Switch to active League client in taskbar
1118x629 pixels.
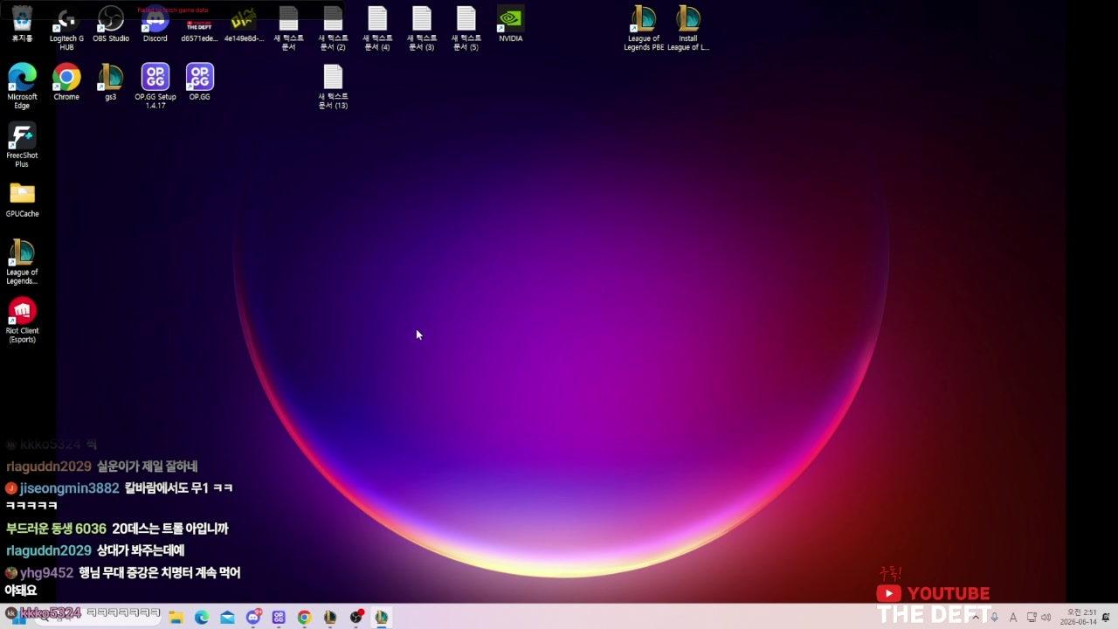tap(382, 617)
